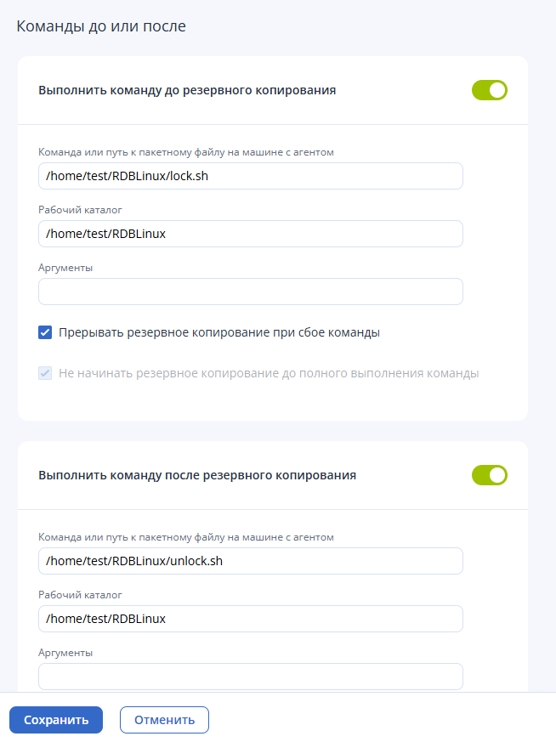Click the pre-backup working directory field

click(250, 234)
